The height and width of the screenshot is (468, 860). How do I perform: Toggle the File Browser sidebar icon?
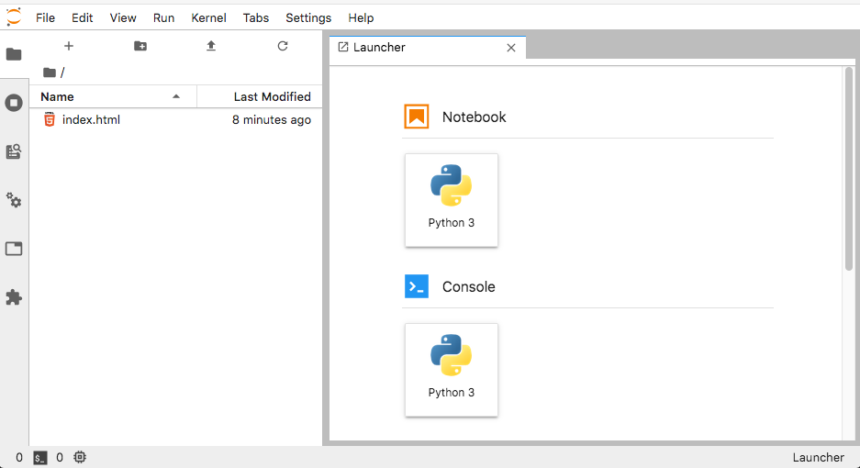coord(14,54)
